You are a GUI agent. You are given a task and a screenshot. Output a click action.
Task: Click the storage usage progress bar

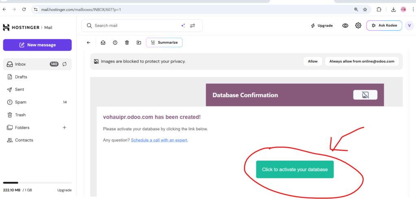(x=37, y=183)
